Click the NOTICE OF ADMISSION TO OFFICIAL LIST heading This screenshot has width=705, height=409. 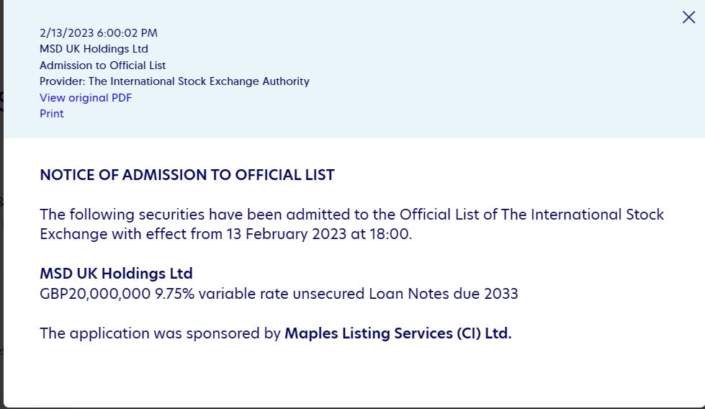click(x=187, y=175)
